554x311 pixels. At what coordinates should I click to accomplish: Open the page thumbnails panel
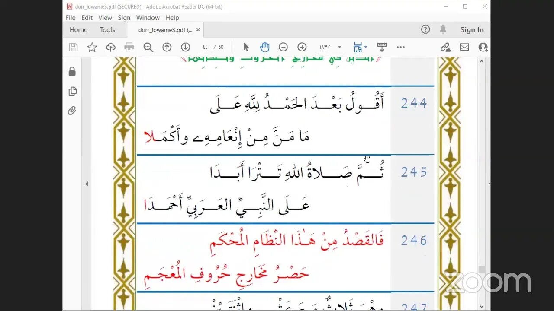(x=72, y=92)
